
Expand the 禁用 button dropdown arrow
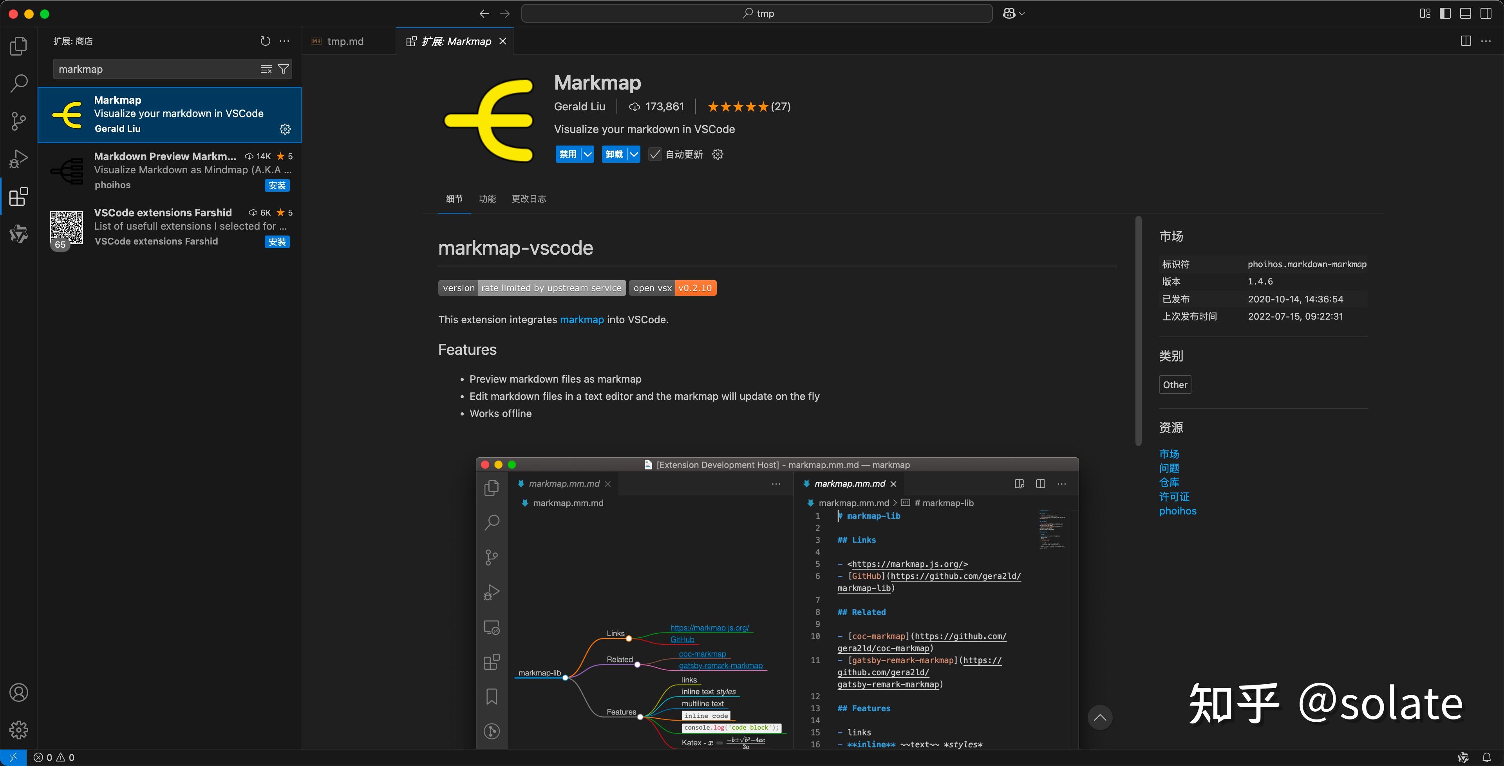click(588, 154)
